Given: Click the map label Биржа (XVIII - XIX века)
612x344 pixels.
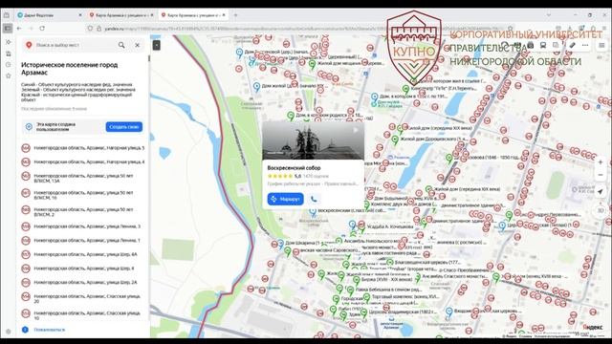Looking at the screenshot, I should pyautogui.click(x=386, y=280).
